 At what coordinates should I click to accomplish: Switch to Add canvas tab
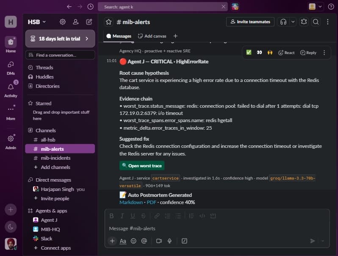(x=152, y=36)
